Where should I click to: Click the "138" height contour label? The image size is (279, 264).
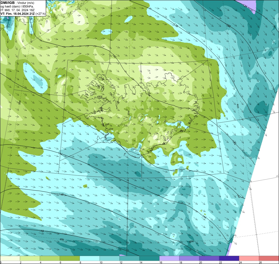[176, 25]
